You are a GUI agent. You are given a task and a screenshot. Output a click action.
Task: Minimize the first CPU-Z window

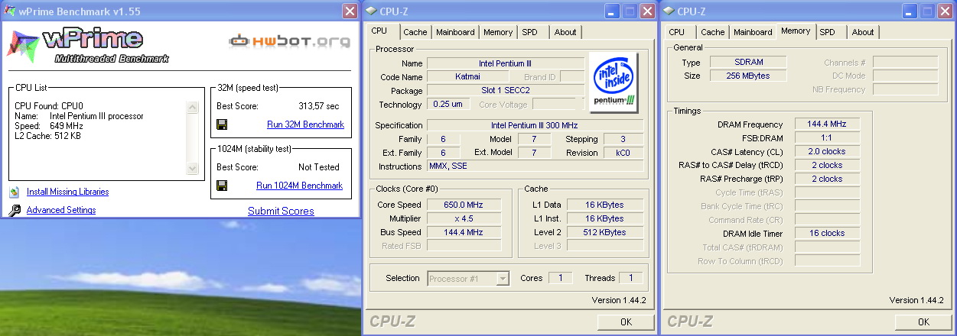click(x=612, y=11)
